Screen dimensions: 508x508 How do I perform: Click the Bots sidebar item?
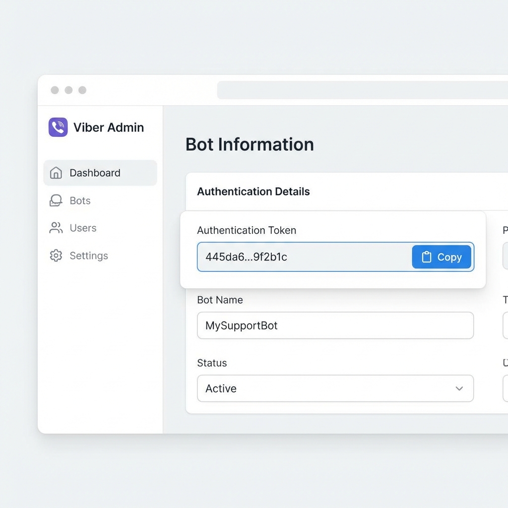[79, 200]
